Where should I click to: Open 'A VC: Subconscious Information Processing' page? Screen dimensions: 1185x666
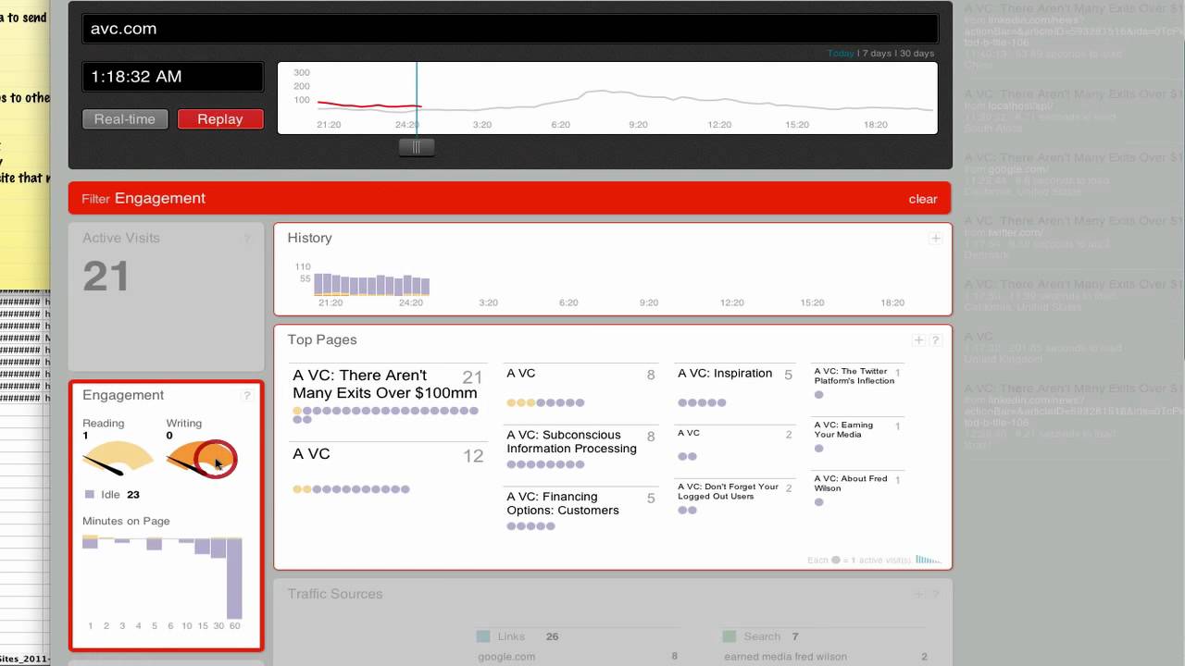pos(571,442)
